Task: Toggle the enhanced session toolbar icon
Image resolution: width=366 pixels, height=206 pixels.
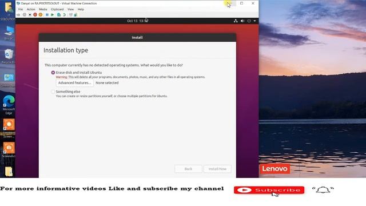Action: (x=71, y=15)
